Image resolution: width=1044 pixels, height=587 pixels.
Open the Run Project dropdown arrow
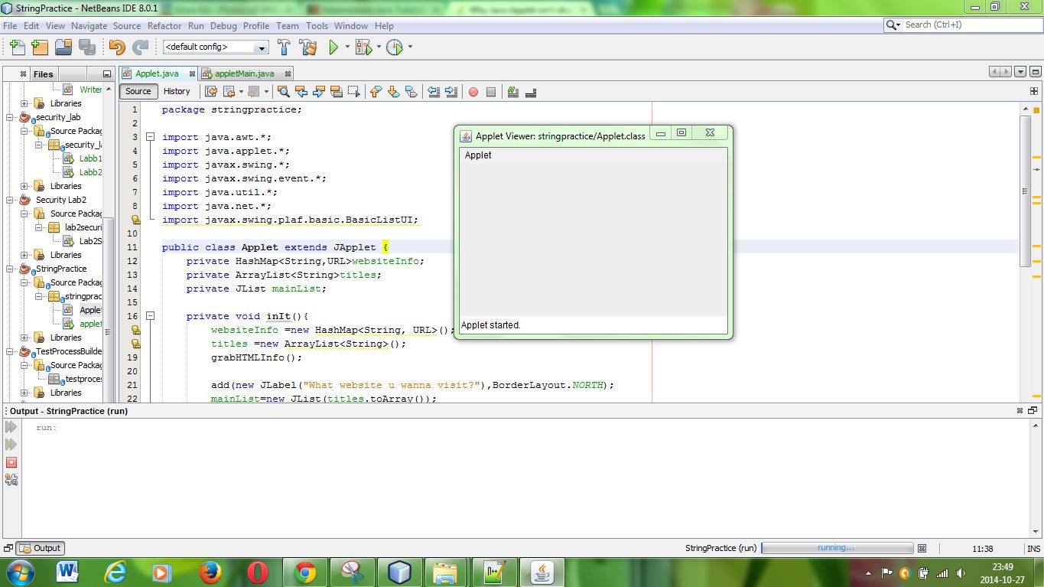[x=347, y=47]
